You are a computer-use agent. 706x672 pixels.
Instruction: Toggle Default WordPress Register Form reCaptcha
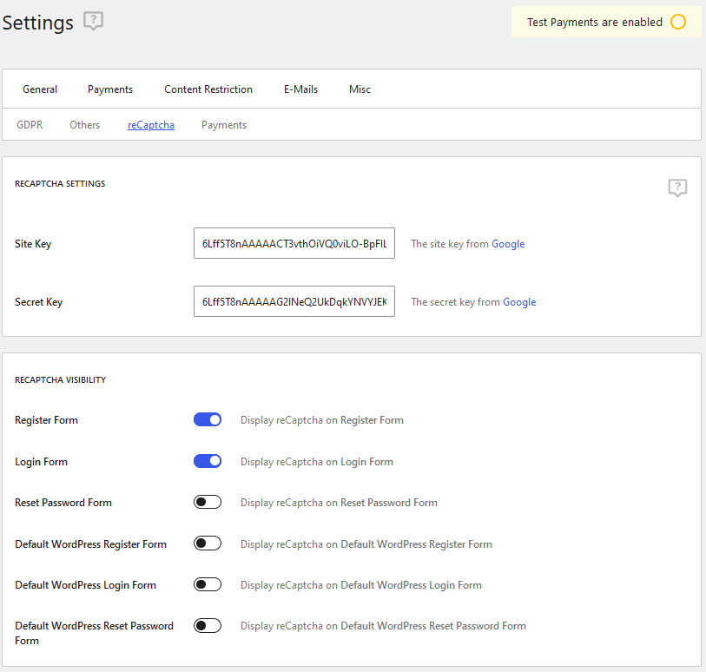(x=208, y=544)
